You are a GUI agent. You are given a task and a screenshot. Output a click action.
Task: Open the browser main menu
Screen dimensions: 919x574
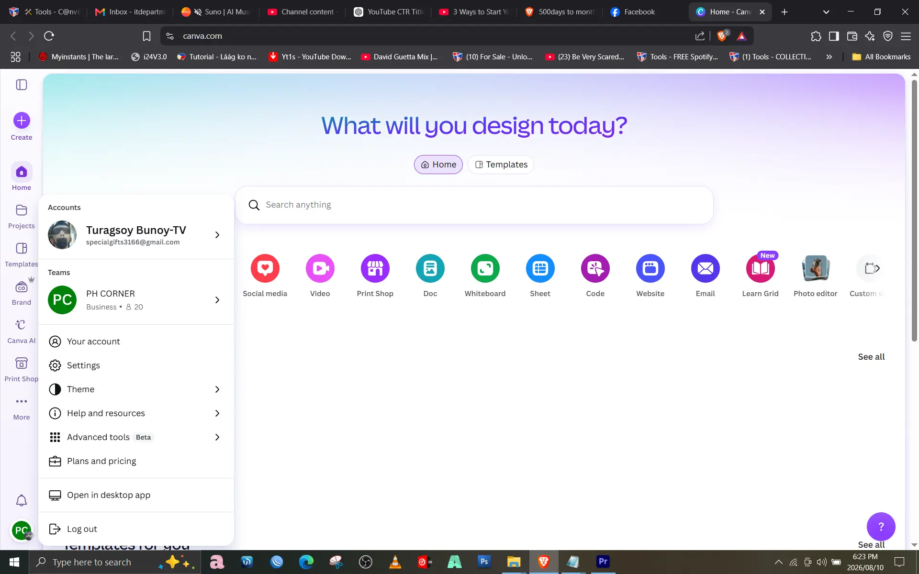click(x=906, y=36)
